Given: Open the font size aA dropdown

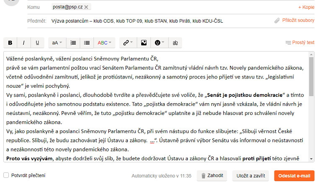Looking at the screenshot, I should [57, 43].
